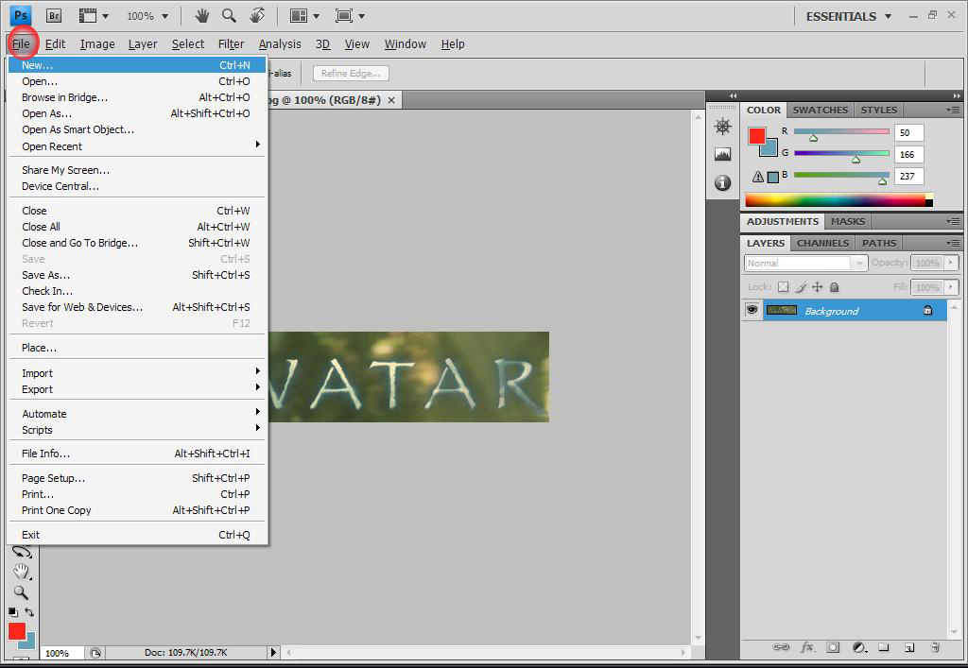This screenshot has width=968, height=668.
Task: Select the Hand tool in the left toolbox
Action: (x=22, y=572)
